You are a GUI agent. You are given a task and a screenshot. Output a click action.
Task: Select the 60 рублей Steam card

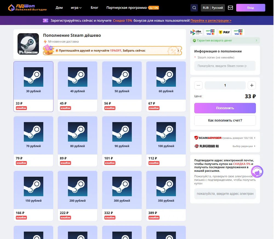(166, 86)
